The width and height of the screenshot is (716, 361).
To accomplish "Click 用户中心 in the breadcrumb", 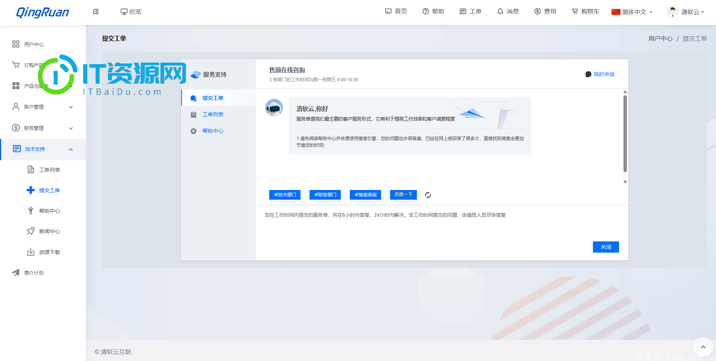I will point(660,38).
